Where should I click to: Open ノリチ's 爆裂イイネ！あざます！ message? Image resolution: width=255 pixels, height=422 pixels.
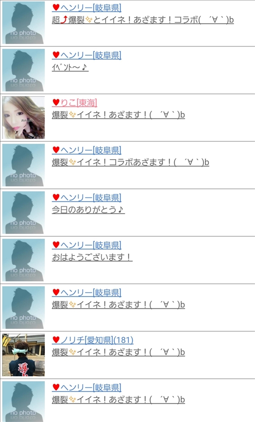click(x=118, y=352)
